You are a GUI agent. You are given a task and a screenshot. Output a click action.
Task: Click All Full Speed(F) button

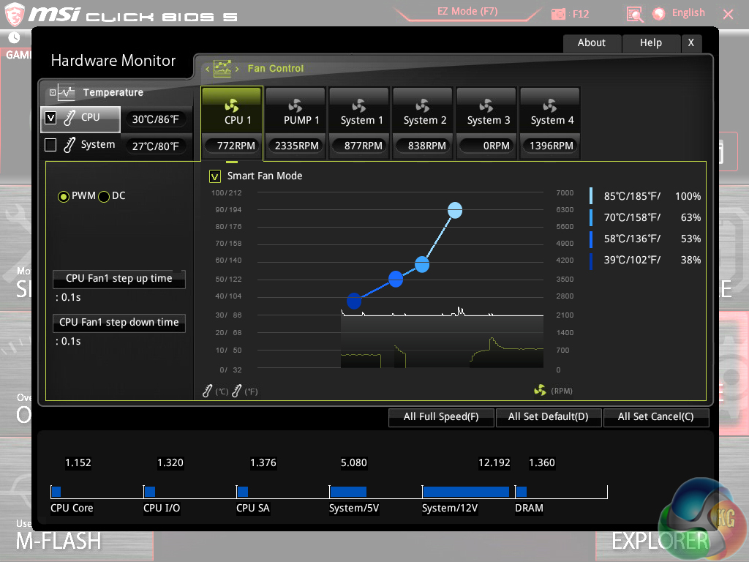tap(441, 416)
